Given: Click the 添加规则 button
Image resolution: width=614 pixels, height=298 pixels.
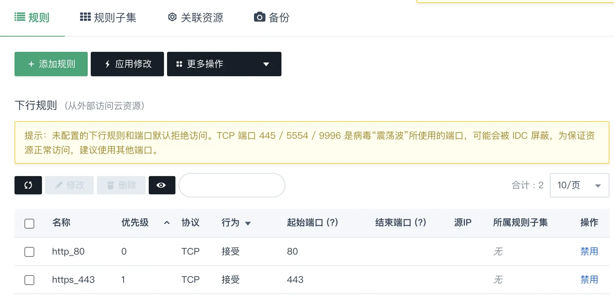Looking at the screenshot, I should click(51, 64).
